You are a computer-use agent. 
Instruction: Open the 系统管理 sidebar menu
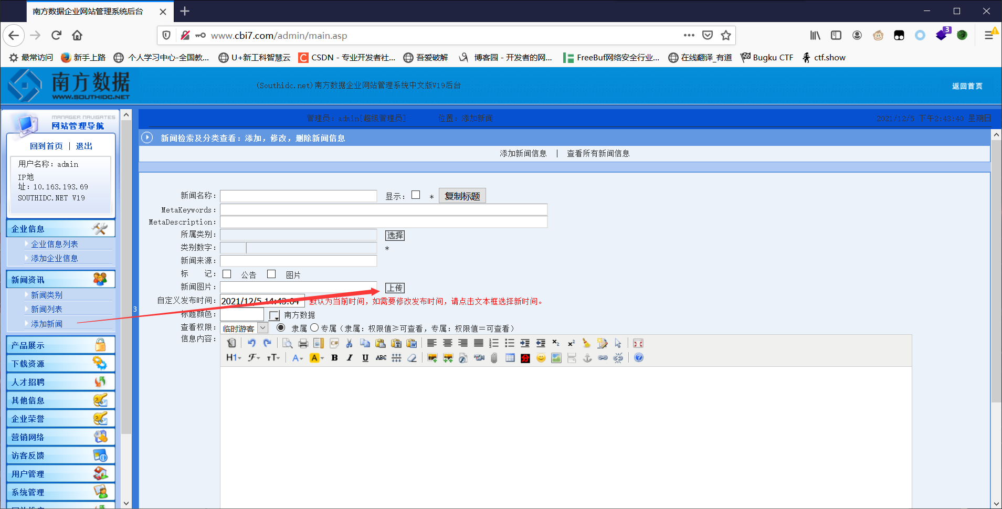[x=61, y=492]
